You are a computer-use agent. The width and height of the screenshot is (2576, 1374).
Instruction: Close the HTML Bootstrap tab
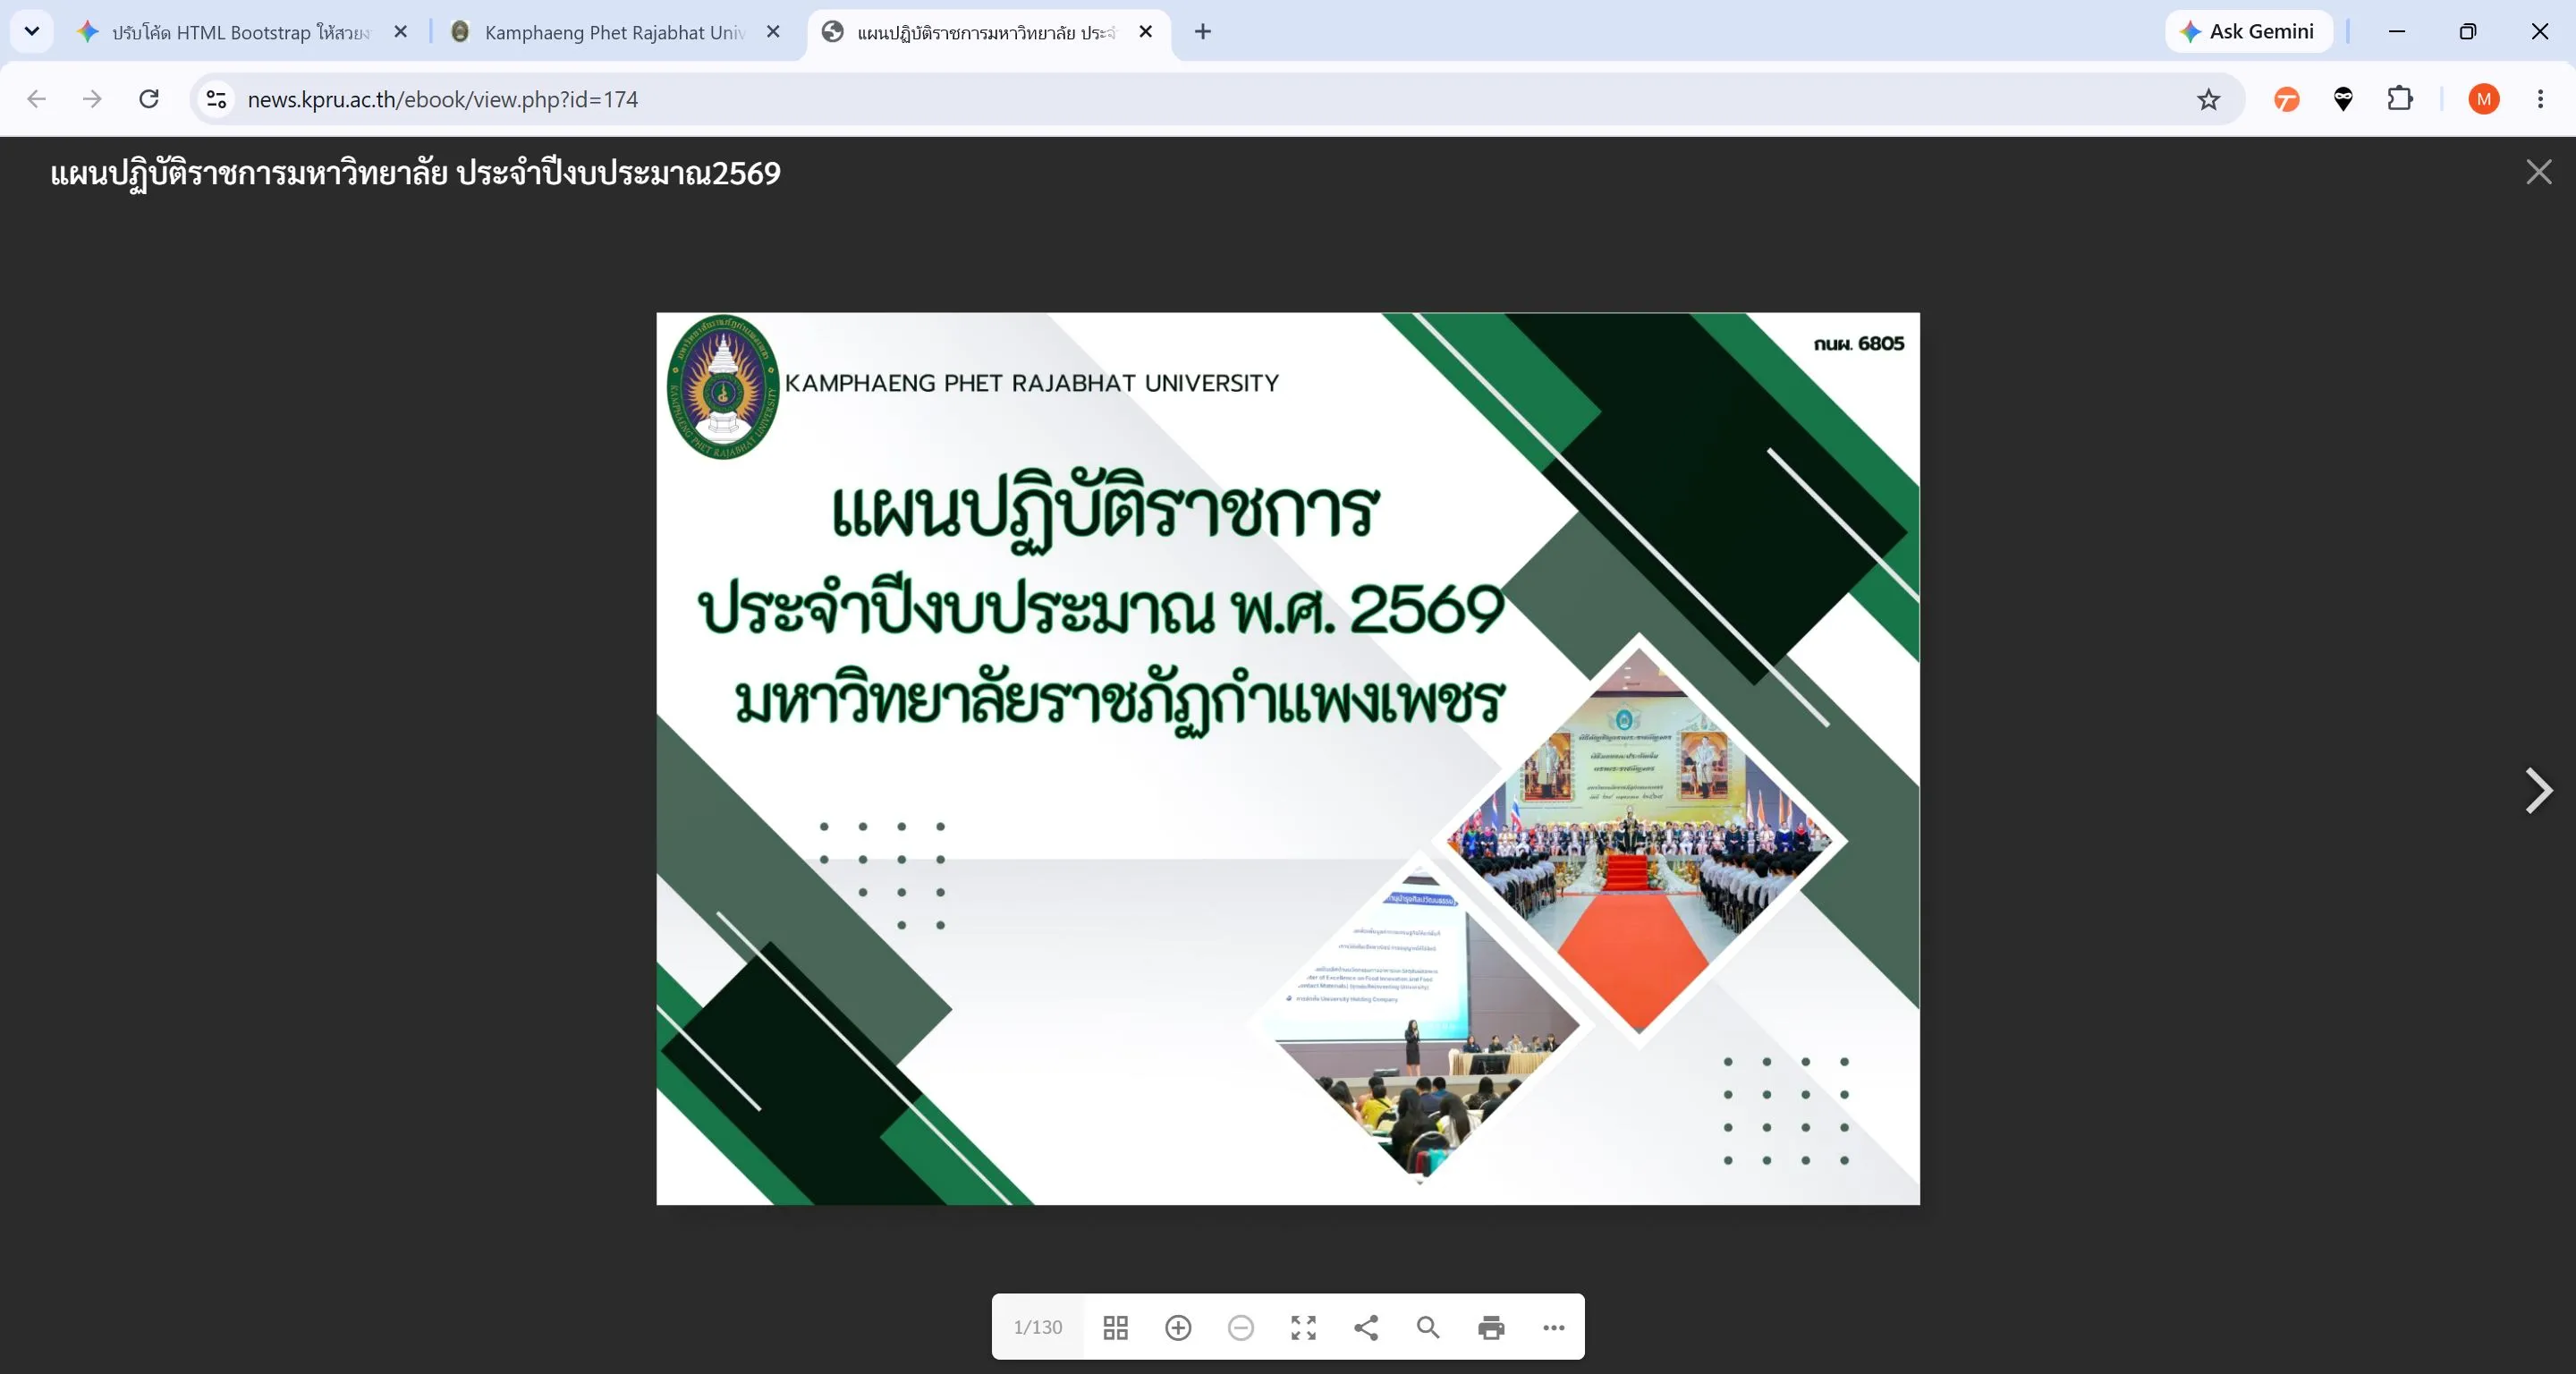(x=400, y=32)
